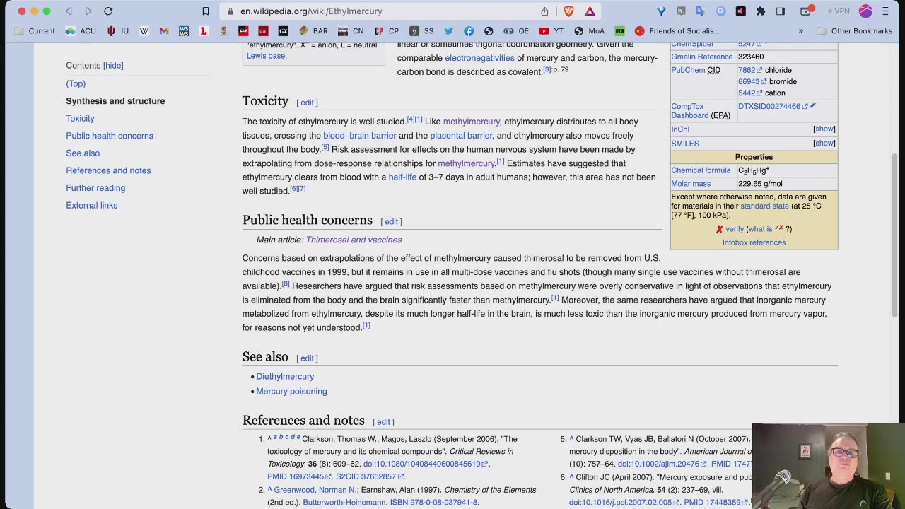Jump to Public health concerns in Contents
Image resolution: width=905 pixels, height=509 pixels.
[x=110, y=136]
